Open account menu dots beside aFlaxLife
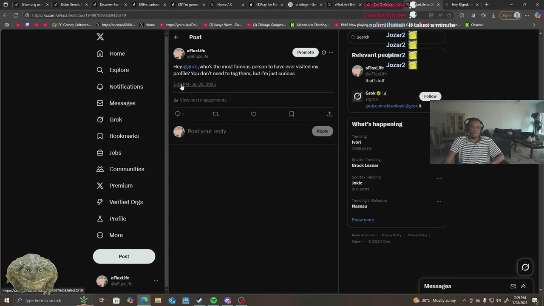The height and width of the screenshot is (306, 544). 156,281
